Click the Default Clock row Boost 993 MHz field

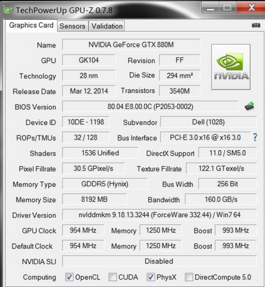pos(235,246)
